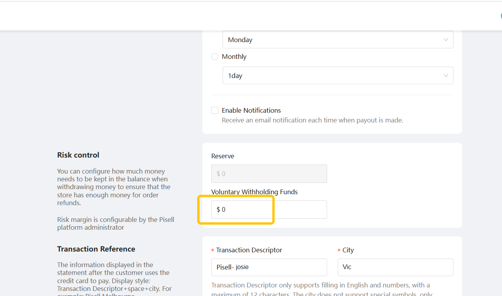Click the Transaction Descriptor field label
The image size is (502, 296).
point(249,250)
